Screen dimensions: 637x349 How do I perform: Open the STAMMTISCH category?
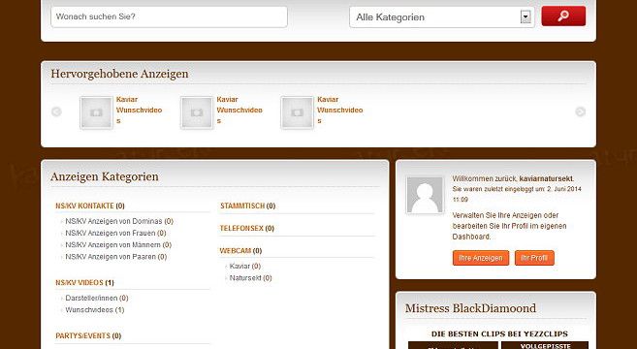(242, 206)
